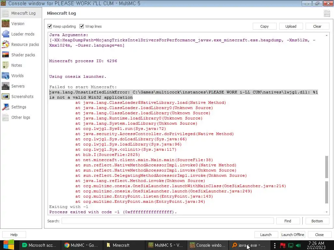Image resolution: width=334 pixels, height=250 pixels.
Task: Click the network monitor tray icon
Action: click(x=291, y=245)
